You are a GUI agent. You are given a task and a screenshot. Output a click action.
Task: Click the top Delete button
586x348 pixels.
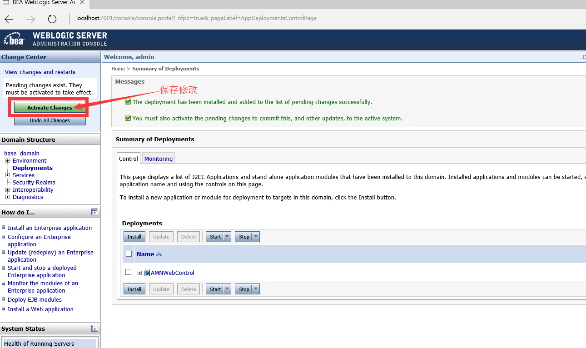[x=189, y=237]
